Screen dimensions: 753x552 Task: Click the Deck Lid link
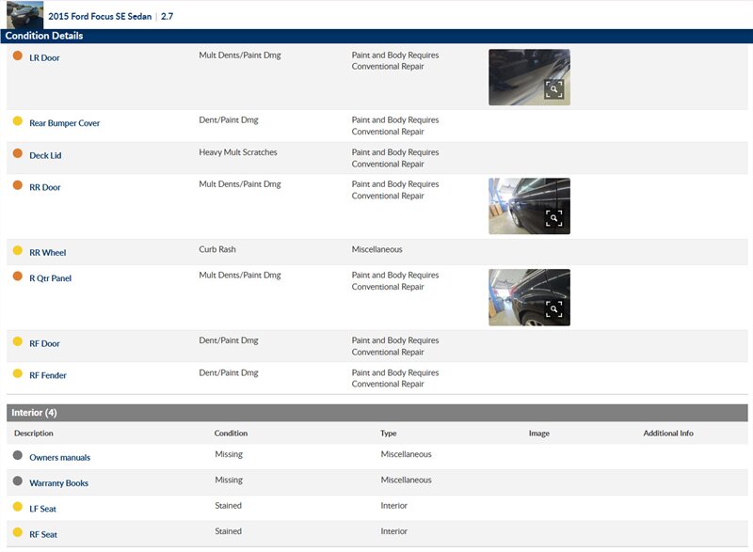(45, 155)
